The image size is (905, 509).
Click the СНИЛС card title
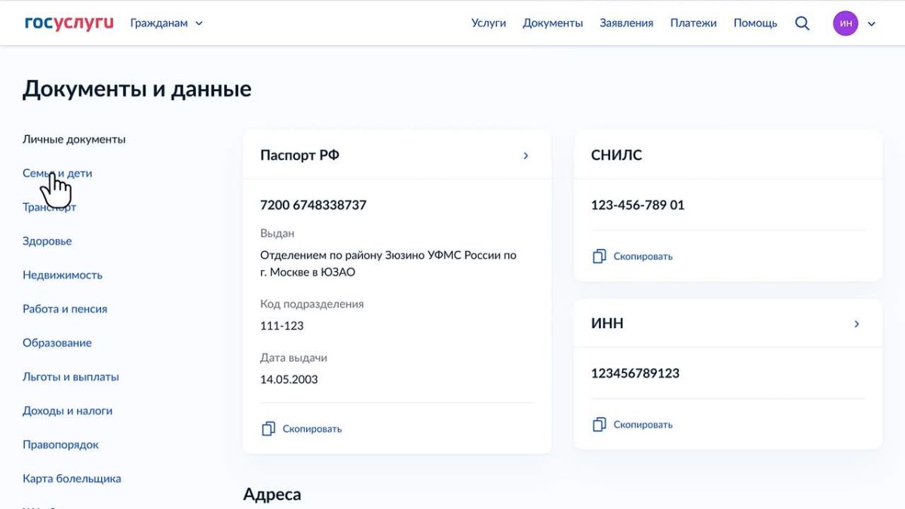click(617, 155)
